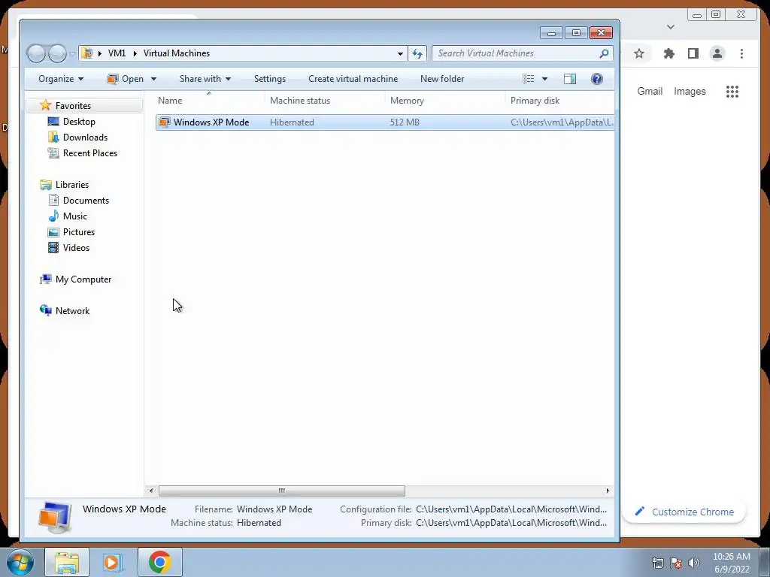Go forward with the Explorer forward arrow

(x=57, y=53)
